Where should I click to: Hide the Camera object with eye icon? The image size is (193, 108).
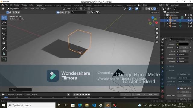pos(188,18)
